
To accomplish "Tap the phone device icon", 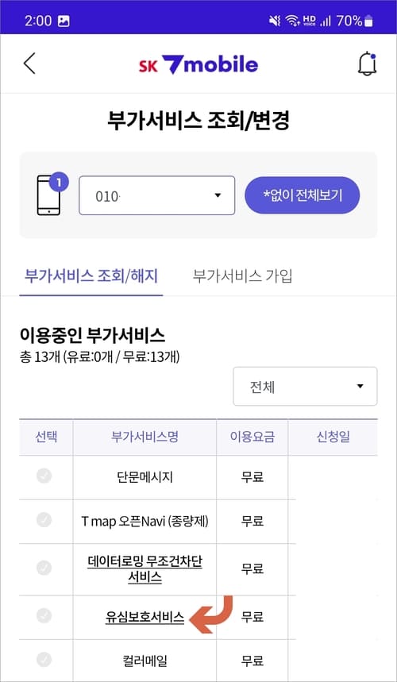I will (48, 195).
